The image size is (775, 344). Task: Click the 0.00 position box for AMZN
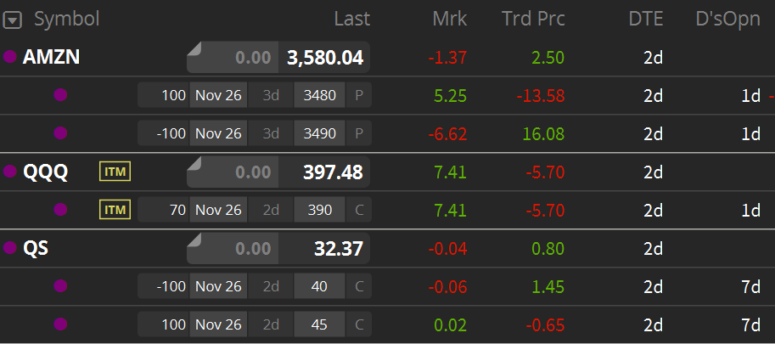point(233,58)
